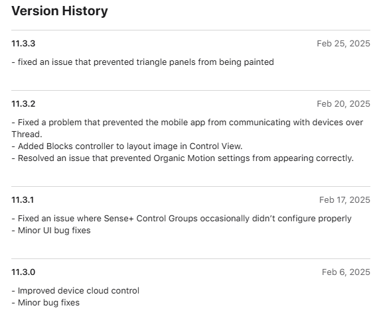Click the Feb 20, 2025 release date

tap(343, 104)
